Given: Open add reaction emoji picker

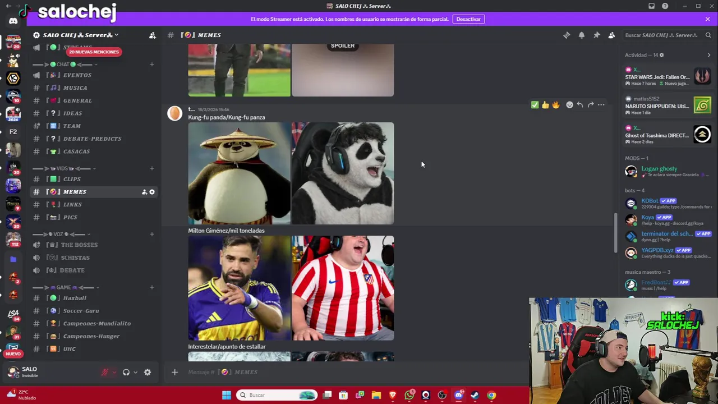Looking at the screenshot, I should [x=569, y=105].
